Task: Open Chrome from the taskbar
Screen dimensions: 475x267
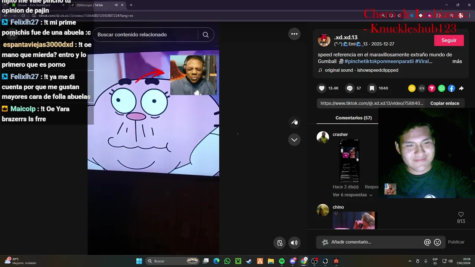Action: (304, 261)
